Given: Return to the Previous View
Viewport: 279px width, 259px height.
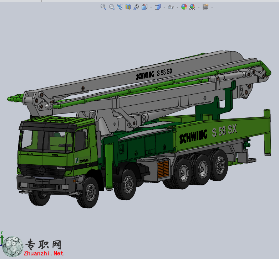Looking at the screenshot, I should [x=120, y=7].
